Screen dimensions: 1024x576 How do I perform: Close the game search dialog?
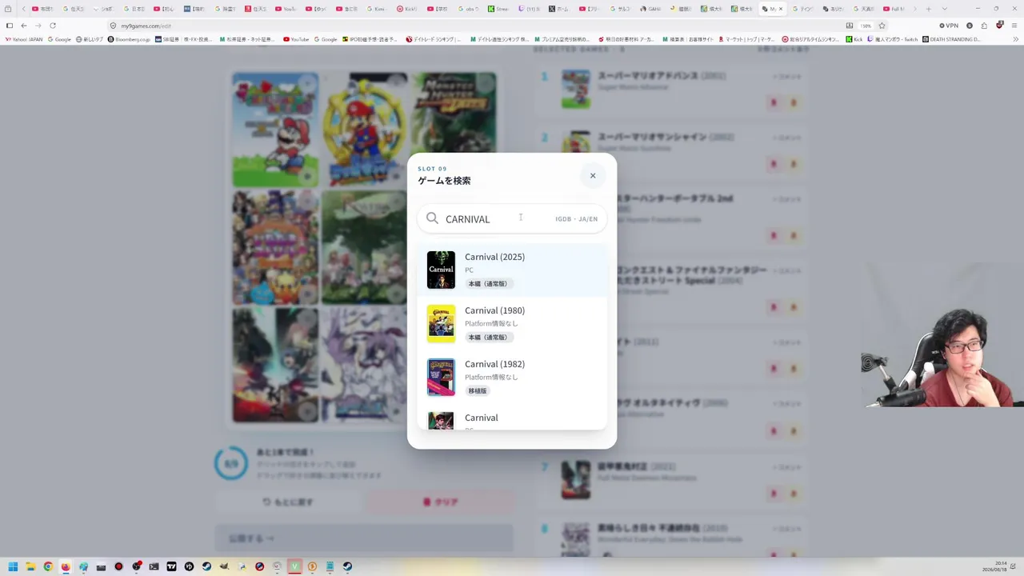[x=593, y=176]
